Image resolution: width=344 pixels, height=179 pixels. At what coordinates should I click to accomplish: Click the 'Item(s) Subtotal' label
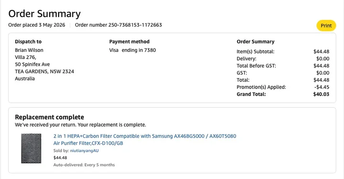point(255,51)
